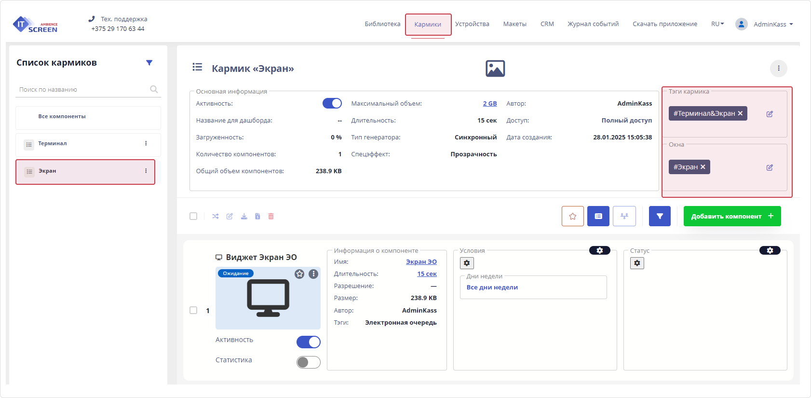The height and width of the screenshot is (398, 811).
Task: Open the Макеты menu
Action: point(515,24)
